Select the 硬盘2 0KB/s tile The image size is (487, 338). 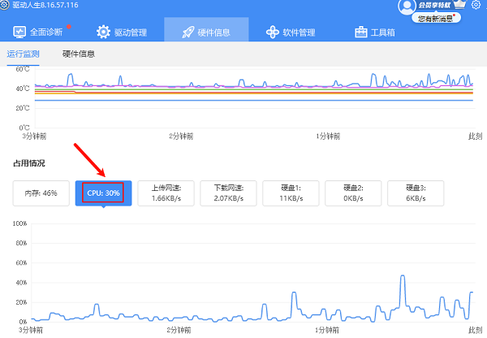coord(353,193)
